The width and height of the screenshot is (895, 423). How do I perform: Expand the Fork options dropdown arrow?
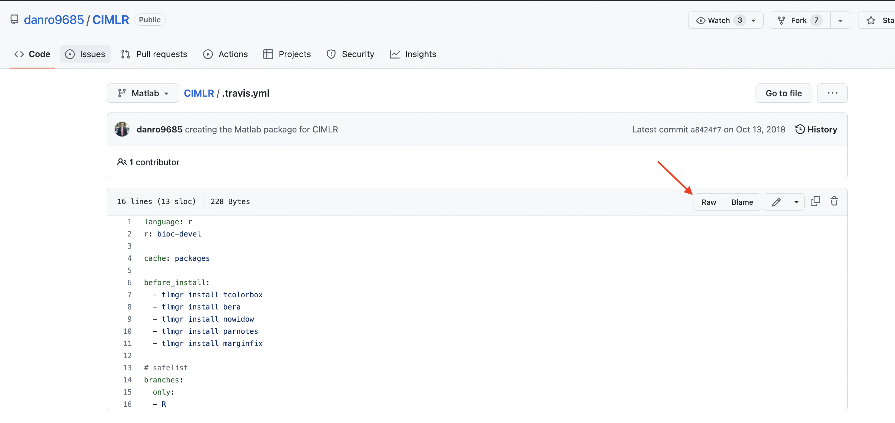tap(840, 21)
